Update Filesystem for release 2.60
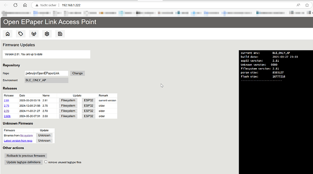The width and height of the screenshot is (313, 174). [x=68, y=116]
